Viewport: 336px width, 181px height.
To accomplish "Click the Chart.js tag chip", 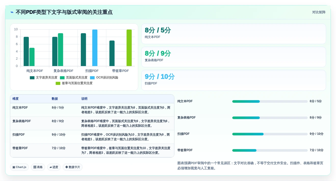I will pyautogui.click(x=19, y=167).
